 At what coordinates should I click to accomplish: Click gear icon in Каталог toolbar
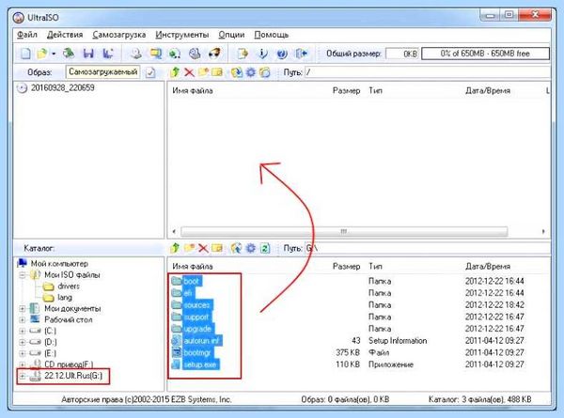pyautogui.click(x=251, y=248)
